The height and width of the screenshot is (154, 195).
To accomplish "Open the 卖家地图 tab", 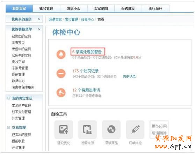I will (101, 8).
